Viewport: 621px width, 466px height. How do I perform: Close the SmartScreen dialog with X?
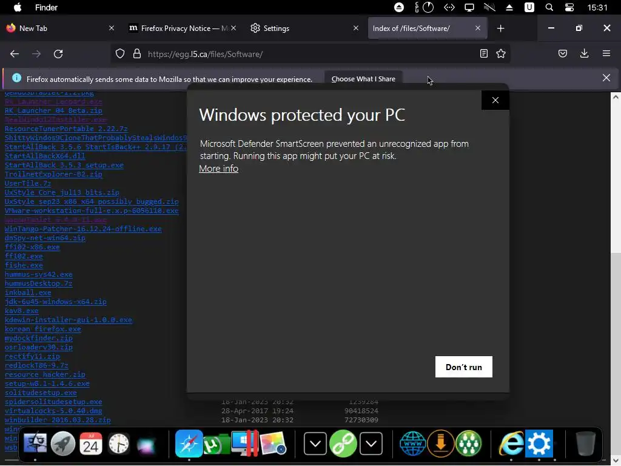coord(495,100)
